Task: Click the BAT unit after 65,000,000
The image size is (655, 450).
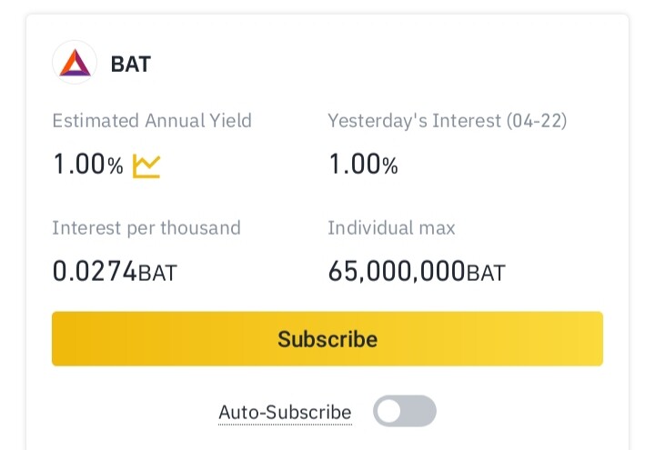Action: click(486, 273)
